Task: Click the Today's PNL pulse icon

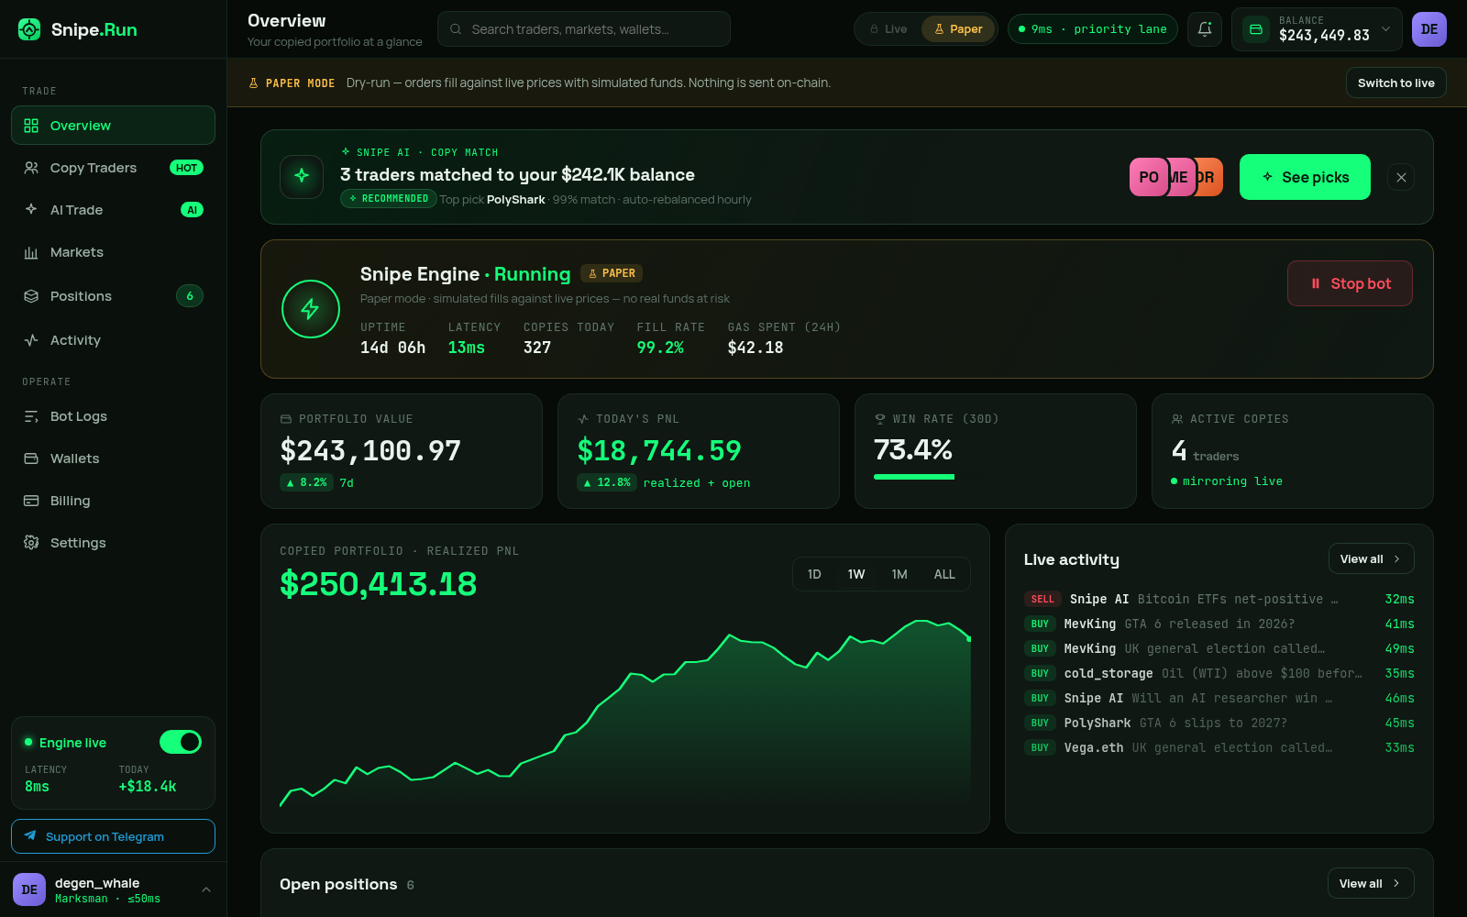Action: [582, 419]
